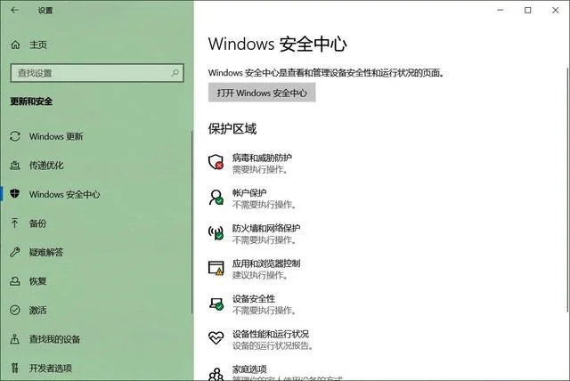The image size is (570, 381).
Task: Click the 疑难解答 wrench icon
Action: pos(15,252)
